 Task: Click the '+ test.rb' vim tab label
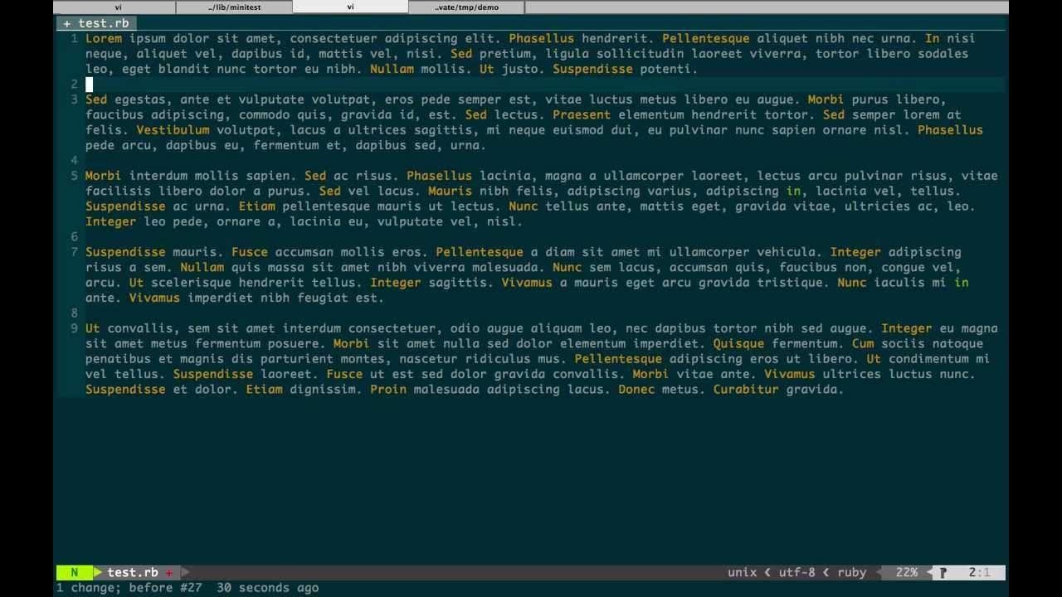pos(96,23)
